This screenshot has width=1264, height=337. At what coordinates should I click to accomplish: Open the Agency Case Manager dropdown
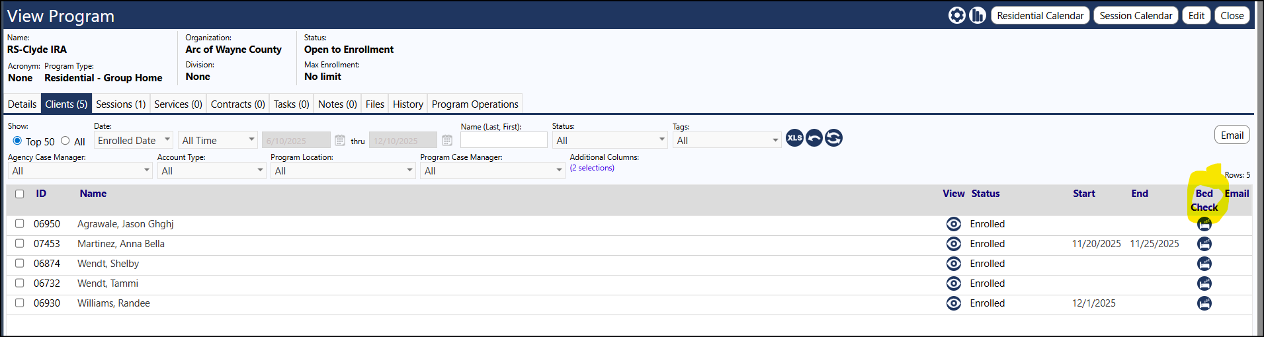click(x=81, y=170)
